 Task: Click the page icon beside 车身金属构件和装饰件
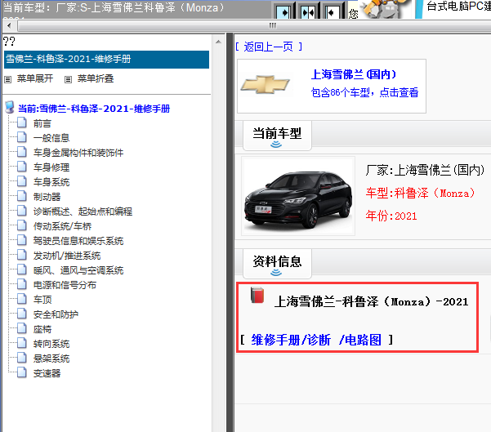tap(21, 152)
